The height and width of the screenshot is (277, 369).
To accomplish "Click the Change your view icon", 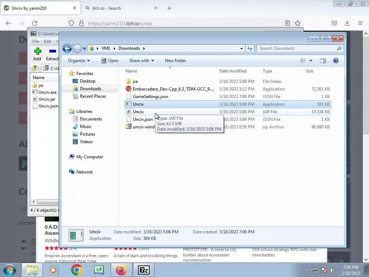I will pos(303,61).
